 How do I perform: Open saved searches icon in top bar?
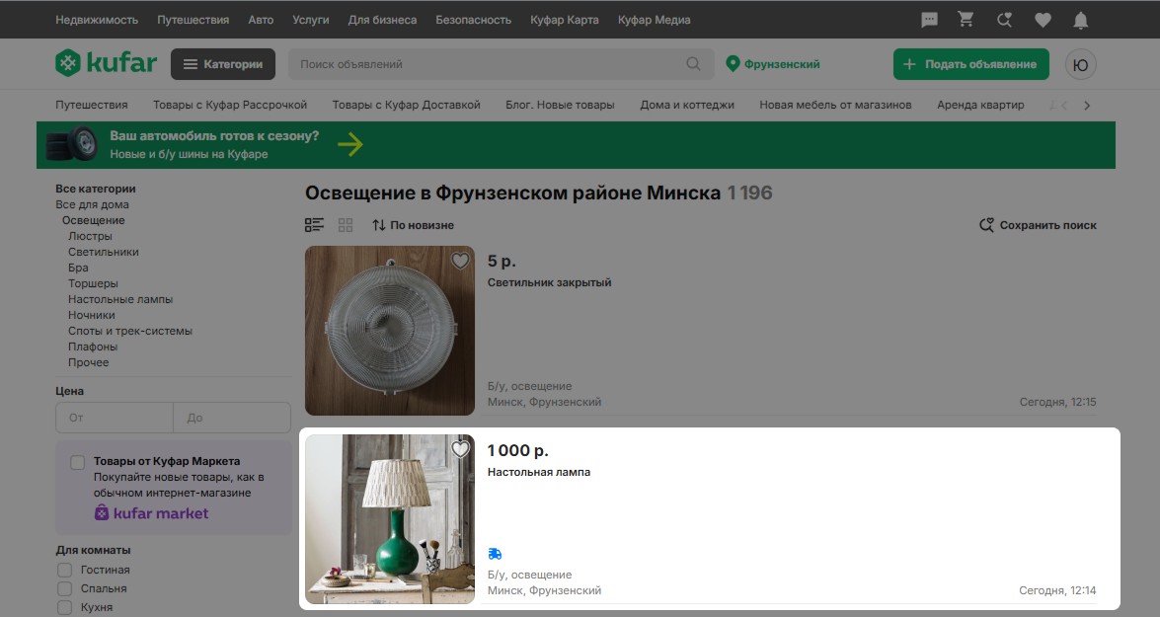click(x=1004, y=20)
